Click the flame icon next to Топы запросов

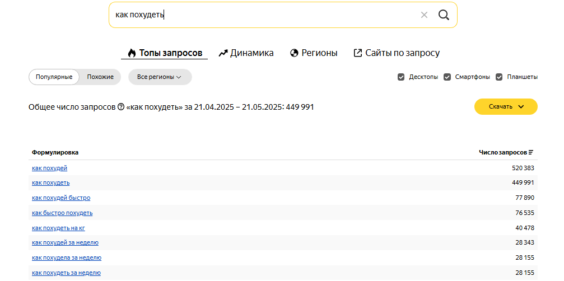(x=132, y=53)
